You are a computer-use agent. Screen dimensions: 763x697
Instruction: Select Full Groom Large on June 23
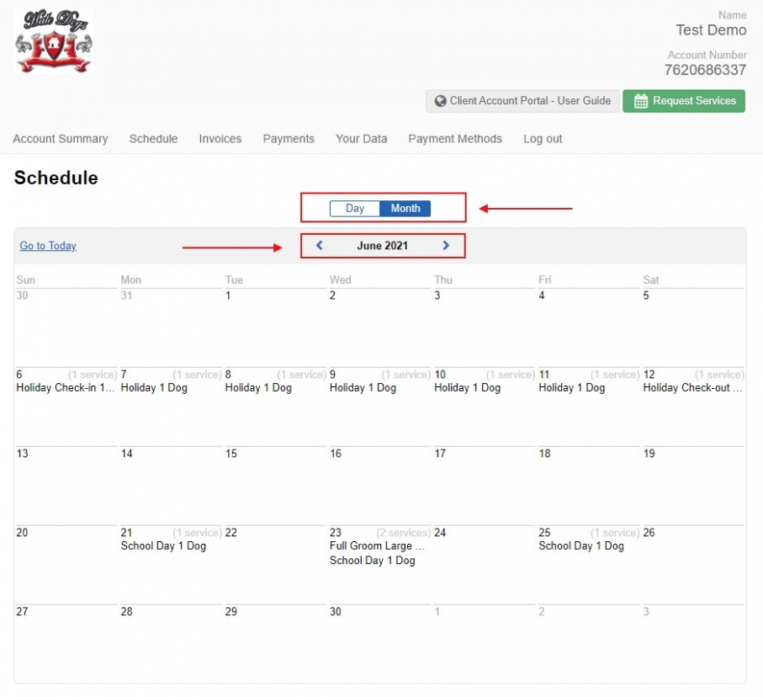point(377,546)
